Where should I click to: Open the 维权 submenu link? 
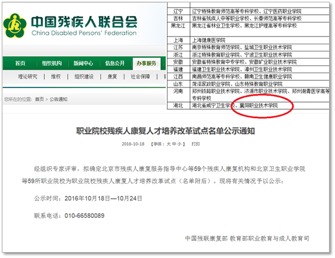tap(56, 77)
